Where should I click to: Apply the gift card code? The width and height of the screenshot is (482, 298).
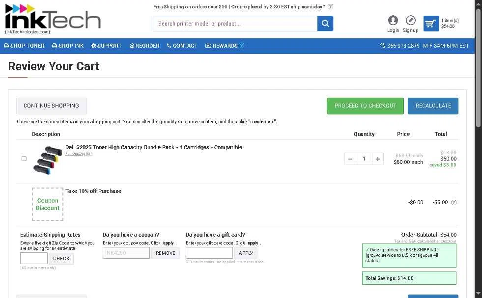(246, 253)
